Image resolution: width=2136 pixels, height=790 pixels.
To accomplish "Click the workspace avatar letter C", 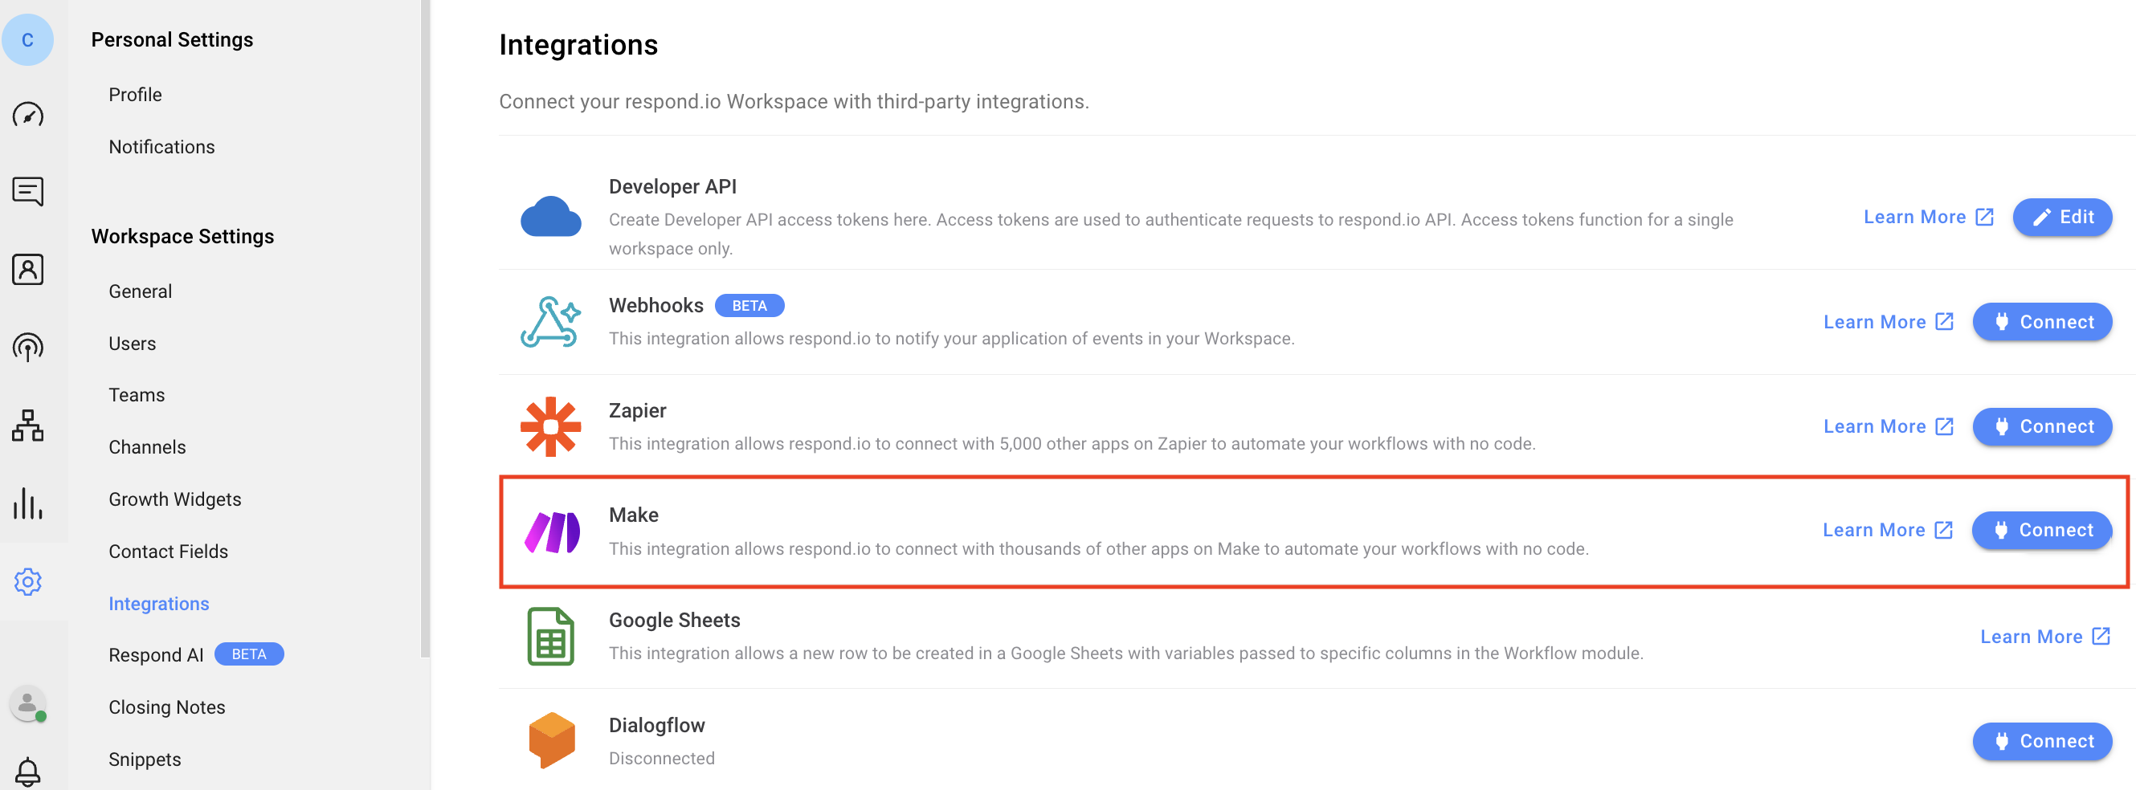I will click(x=27, y=40).
